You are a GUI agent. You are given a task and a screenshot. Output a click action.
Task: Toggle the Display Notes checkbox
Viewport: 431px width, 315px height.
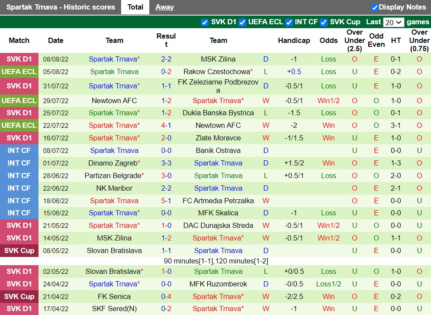pyautogui.click(x=374, y=7)
